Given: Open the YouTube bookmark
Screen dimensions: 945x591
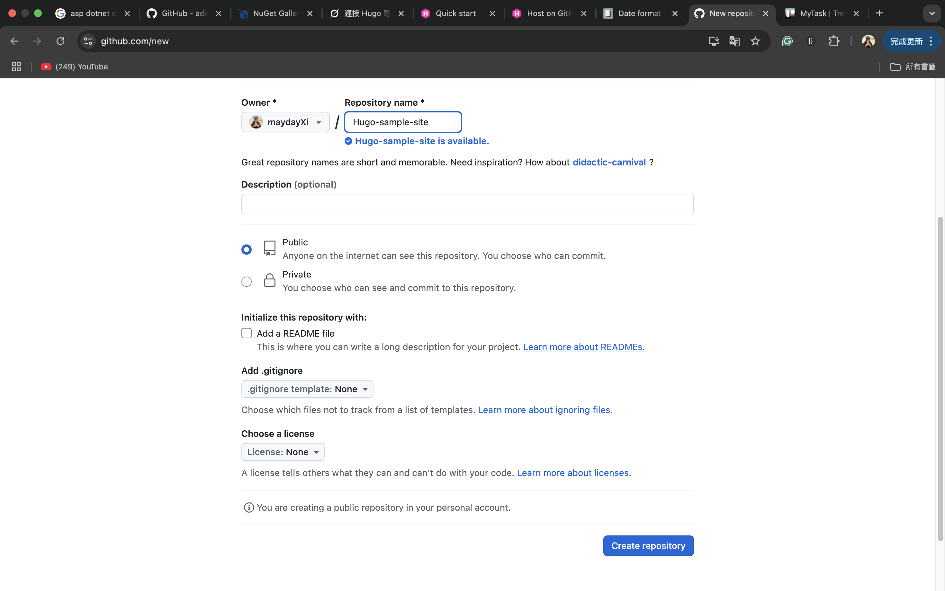Looking at the screenshot, I should point(74,66).
